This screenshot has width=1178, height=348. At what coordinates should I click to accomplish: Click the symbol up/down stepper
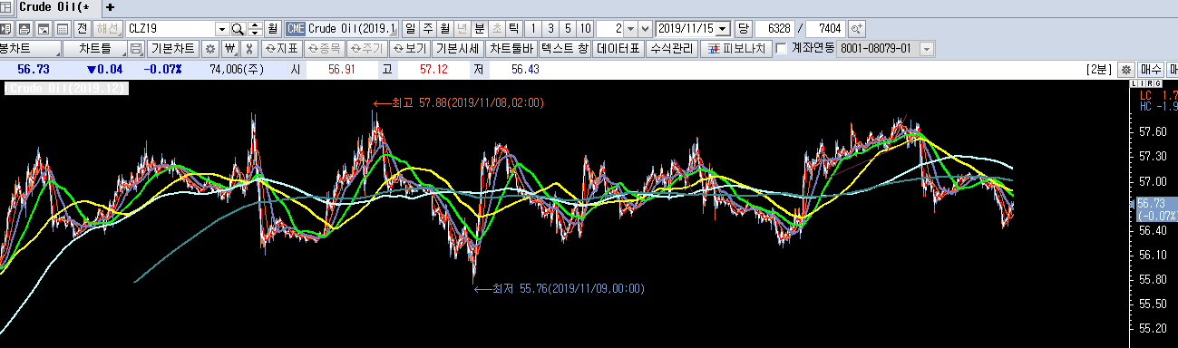(255, 28)
